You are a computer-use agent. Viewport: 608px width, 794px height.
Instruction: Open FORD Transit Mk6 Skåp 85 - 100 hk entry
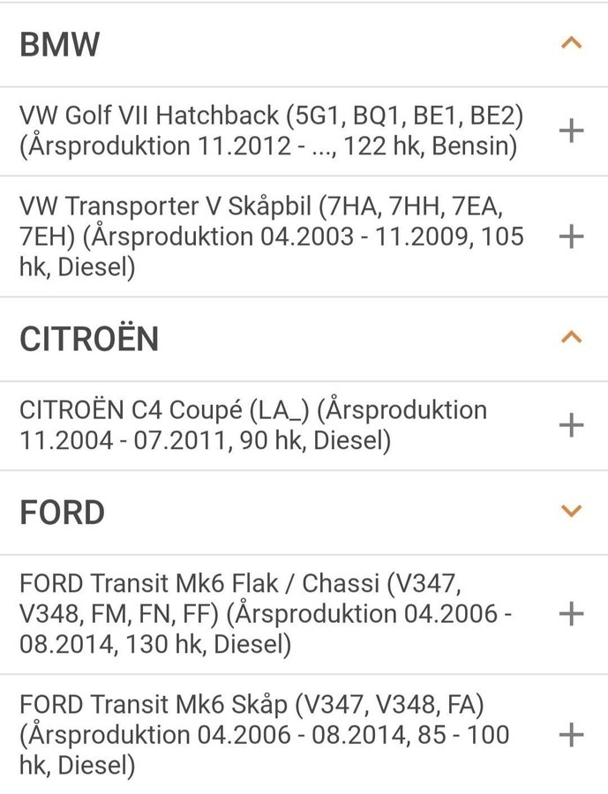pyautogui.click(x=304, y=735)
